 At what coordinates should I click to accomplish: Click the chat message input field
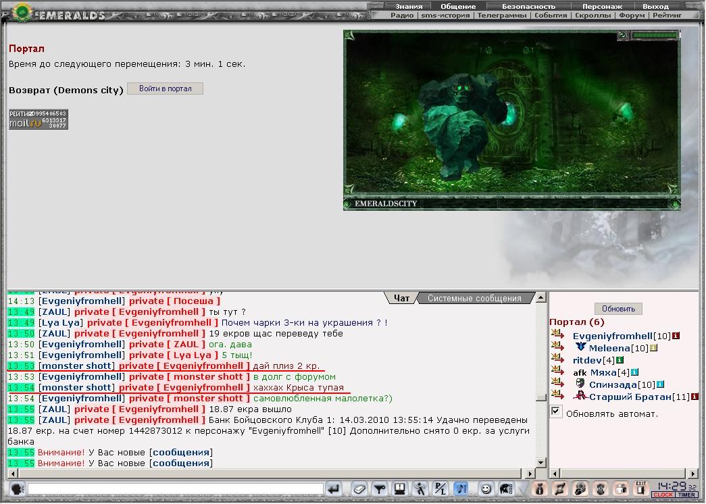coord(175,489)
